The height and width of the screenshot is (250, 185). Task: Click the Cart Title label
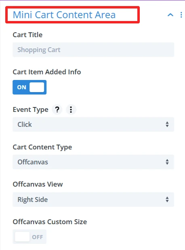click(x=27, y=35)
